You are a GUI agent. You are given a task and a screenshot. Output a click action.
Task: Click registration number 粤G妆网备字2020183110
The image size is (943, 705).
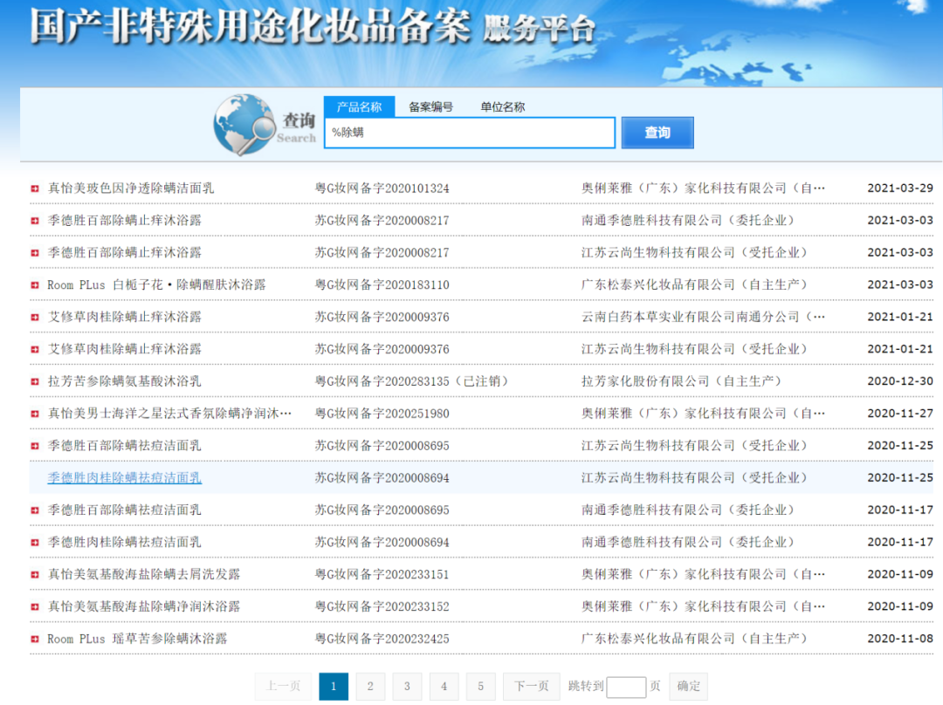coord(382,285)
